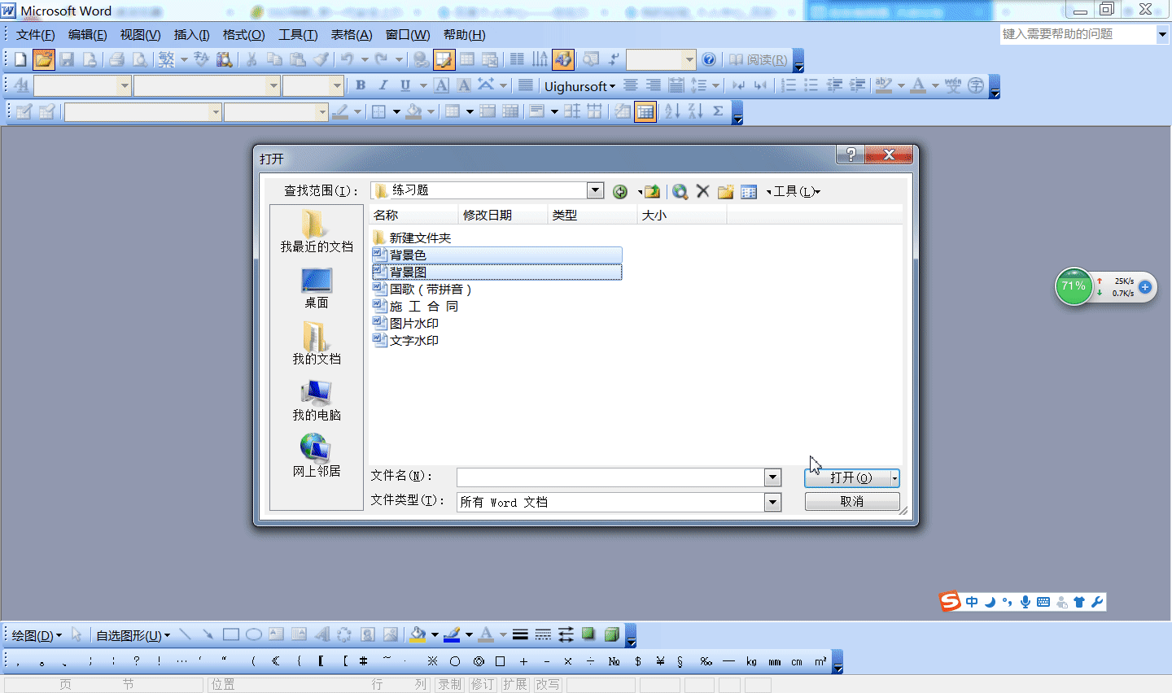Click the Up one level folder icon
This screenshot has width=1172, height=693.
click(652, 191)
